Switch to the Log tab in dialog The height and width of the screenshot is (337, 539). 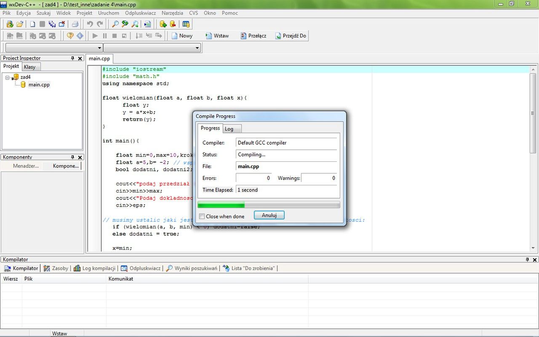[229, 129]
